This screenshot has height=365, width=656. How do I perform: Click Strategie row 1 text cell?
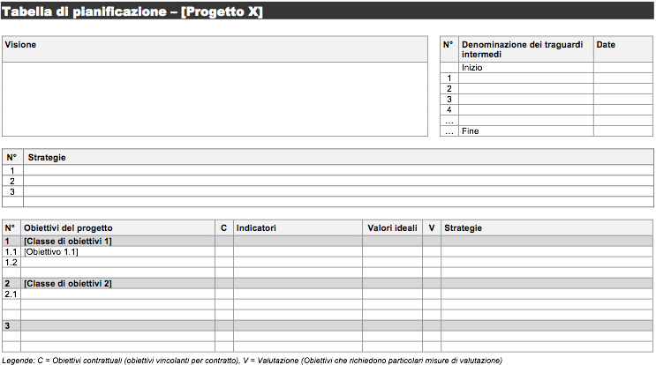338,170
